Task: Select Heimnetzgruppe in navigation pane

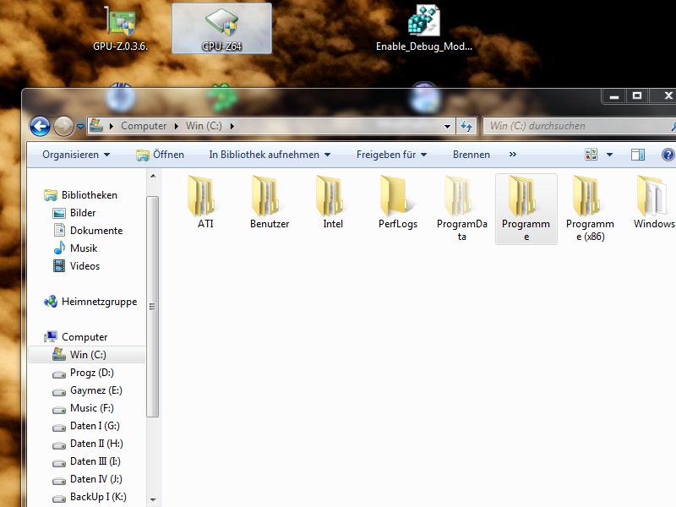Action: click(98, 302)
